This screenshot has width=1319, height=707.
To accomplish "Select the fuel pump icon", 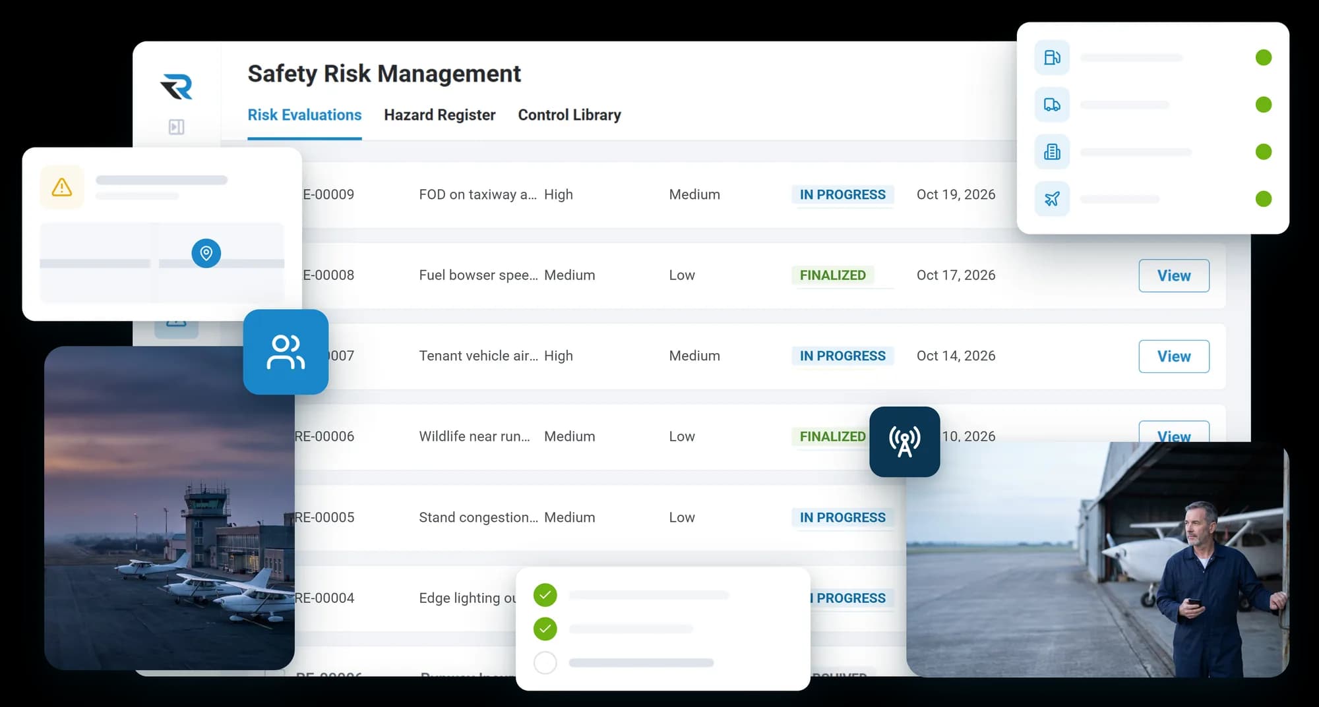I will 1052,57.
